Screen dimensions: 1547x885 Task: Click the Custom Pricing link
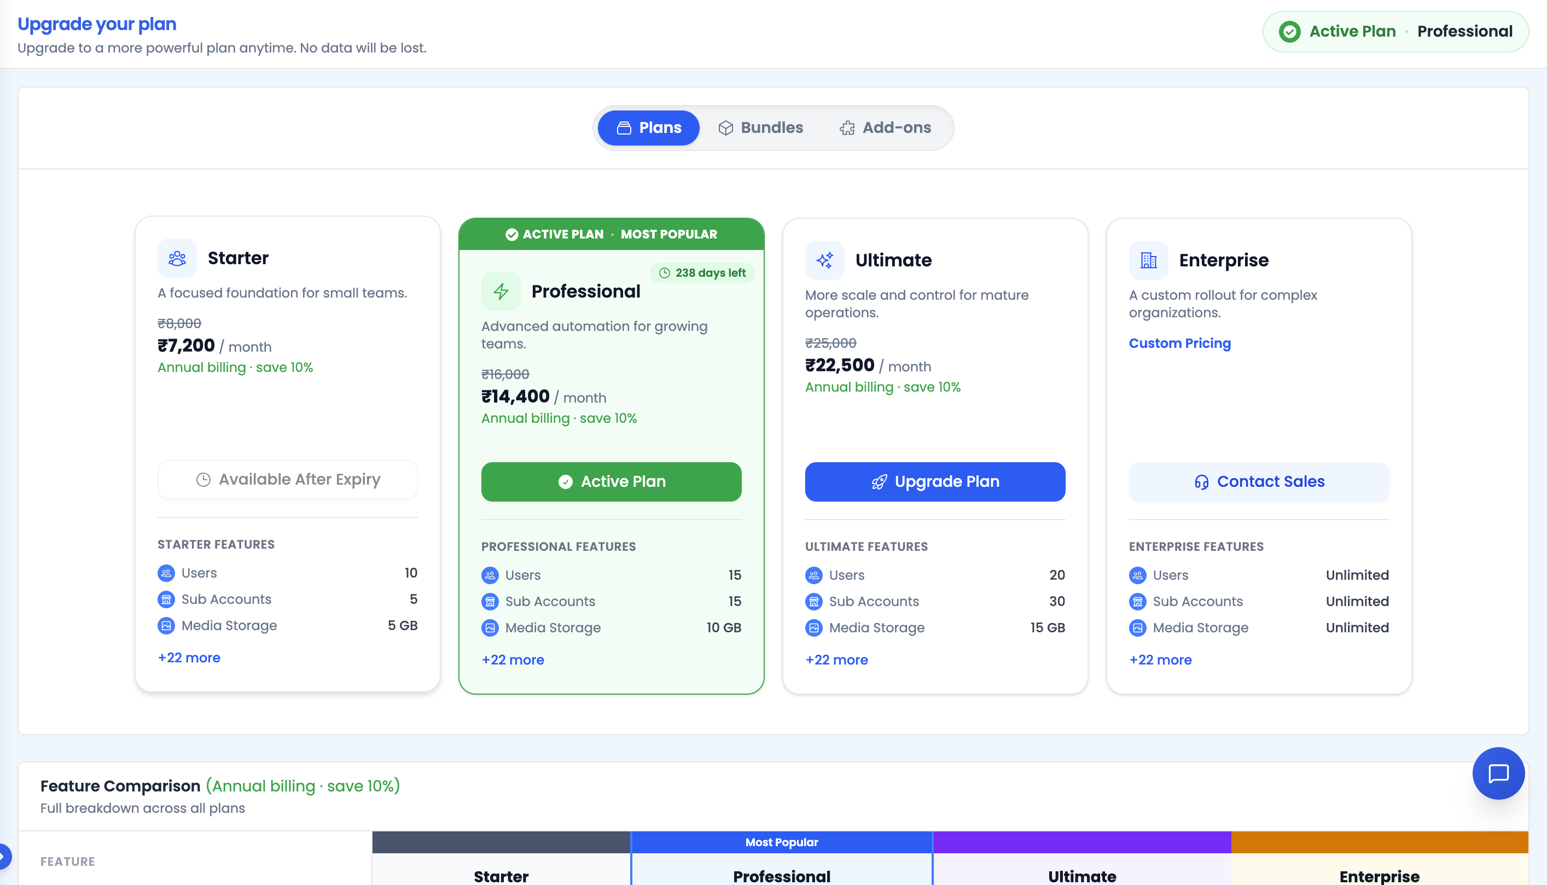pyautogui.click(x=1180, y=343)
